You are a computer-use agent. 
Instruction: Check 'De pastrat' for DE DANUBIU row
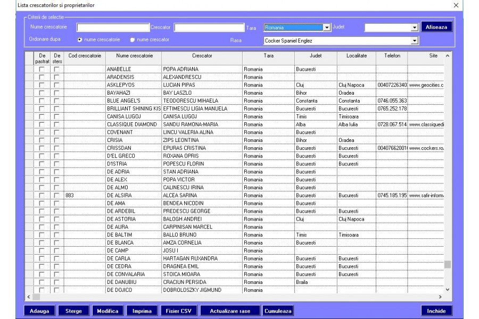[42, 282]
